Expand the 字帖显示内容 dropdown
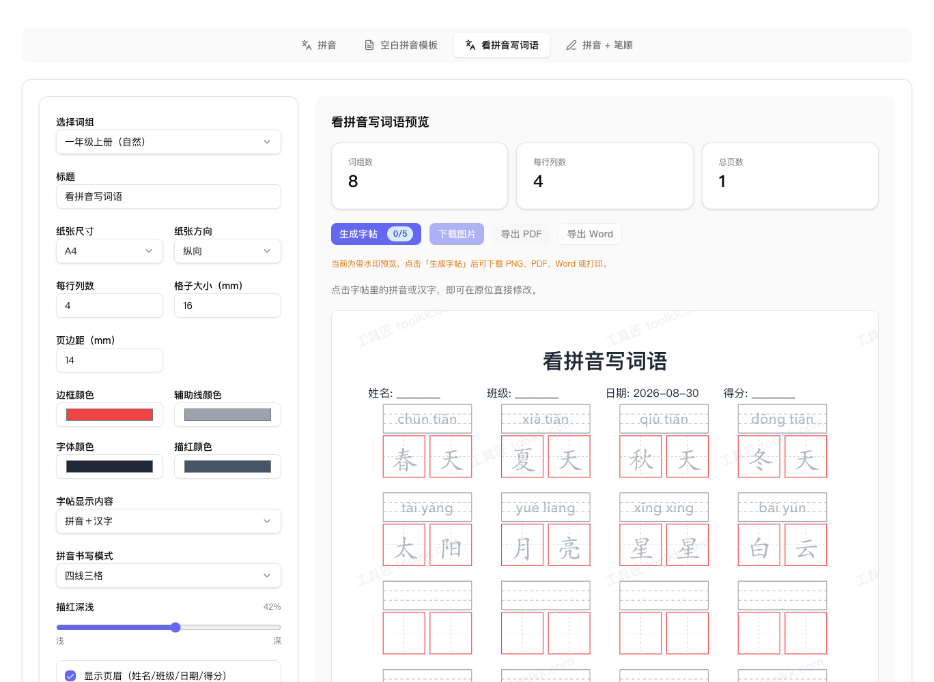 point(169,521)
